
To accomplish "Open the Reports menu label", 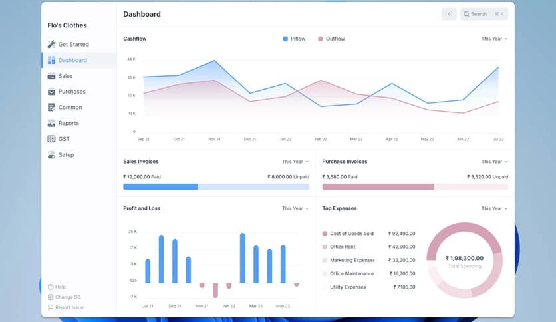I will pos(69,123).
